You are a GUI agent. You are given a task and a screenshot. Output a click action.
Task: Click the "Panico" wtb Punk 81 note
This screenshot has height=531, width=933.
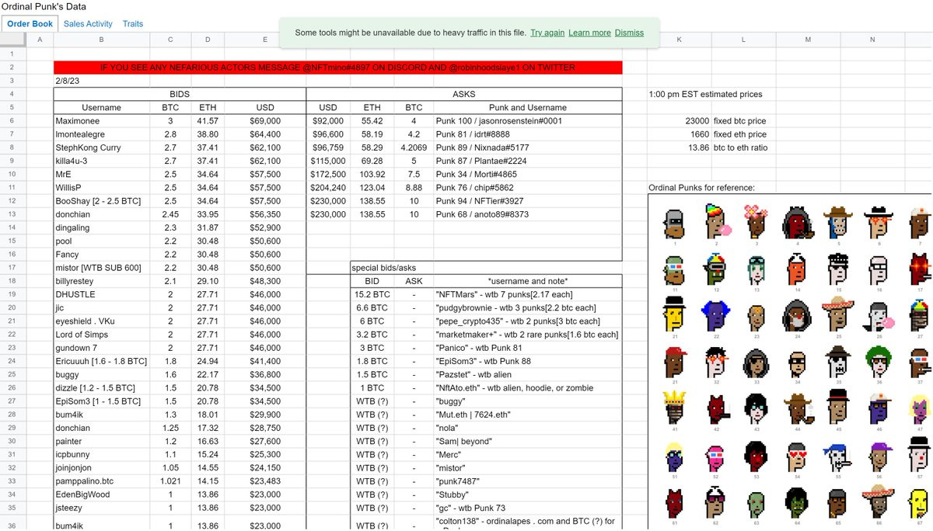pos(528,348)
